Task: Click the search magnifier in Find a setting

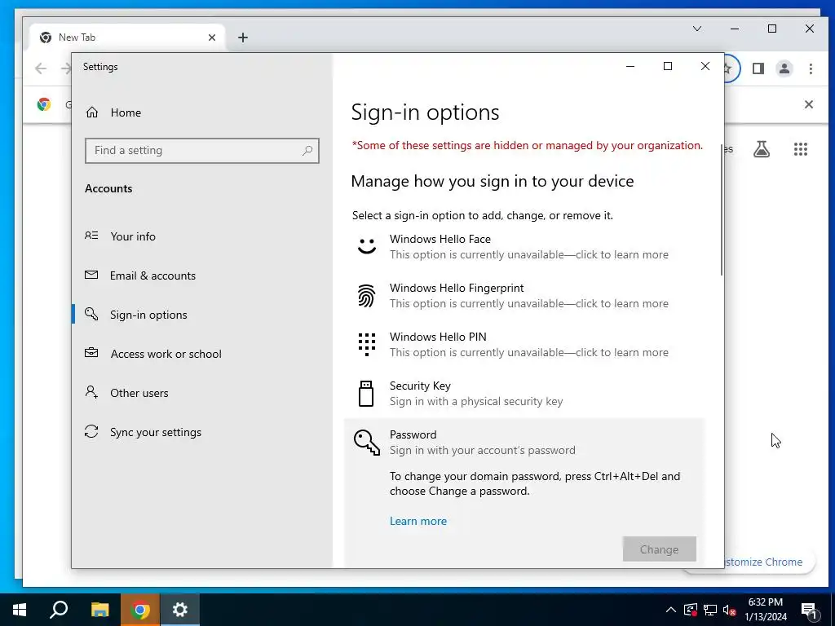Action: tap(307, 151)
